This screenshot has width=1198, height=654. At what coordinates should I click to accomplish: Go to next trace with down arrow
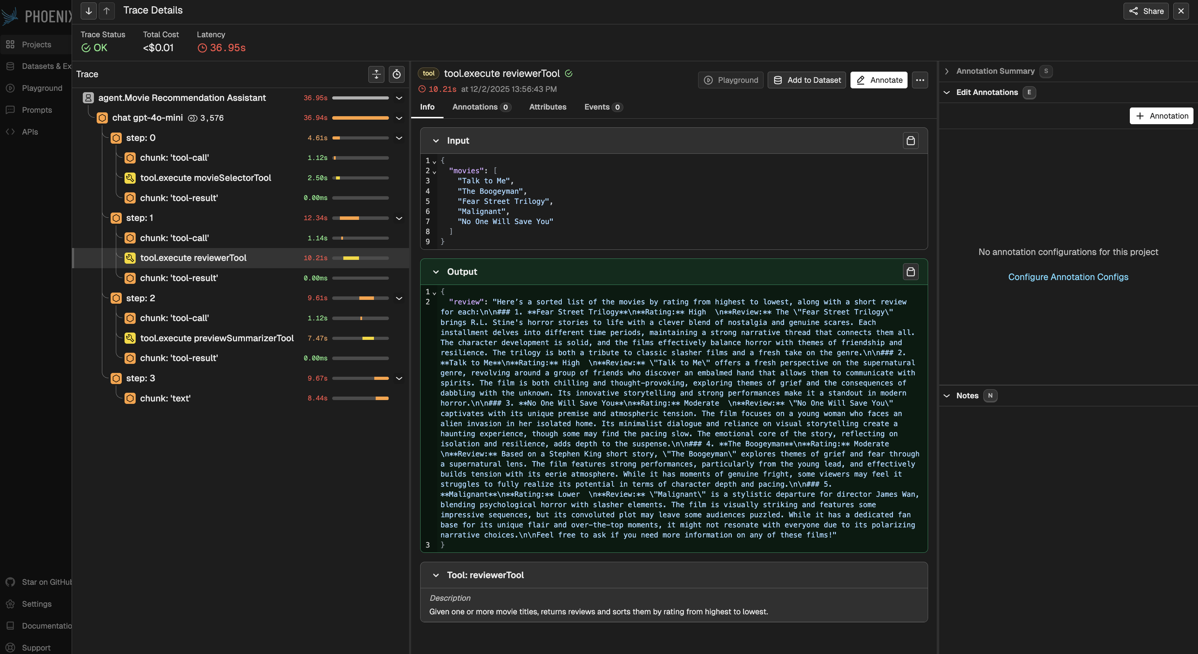coord(88,11)
